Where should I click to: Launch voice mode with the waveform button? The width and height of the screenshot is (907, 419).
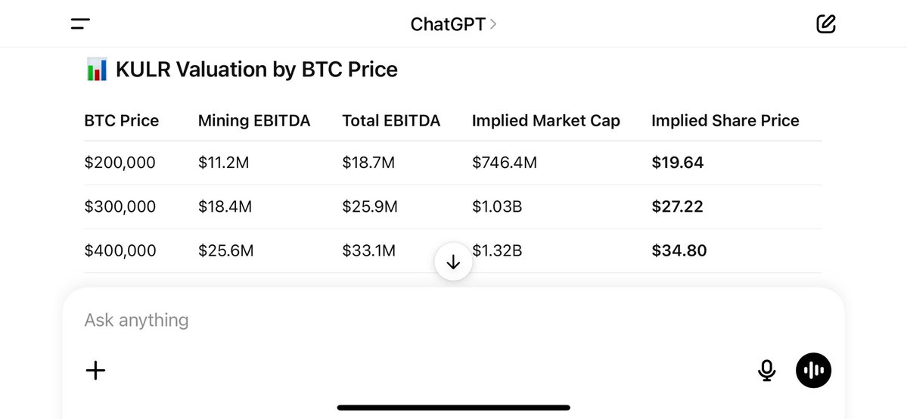[813, 371]
